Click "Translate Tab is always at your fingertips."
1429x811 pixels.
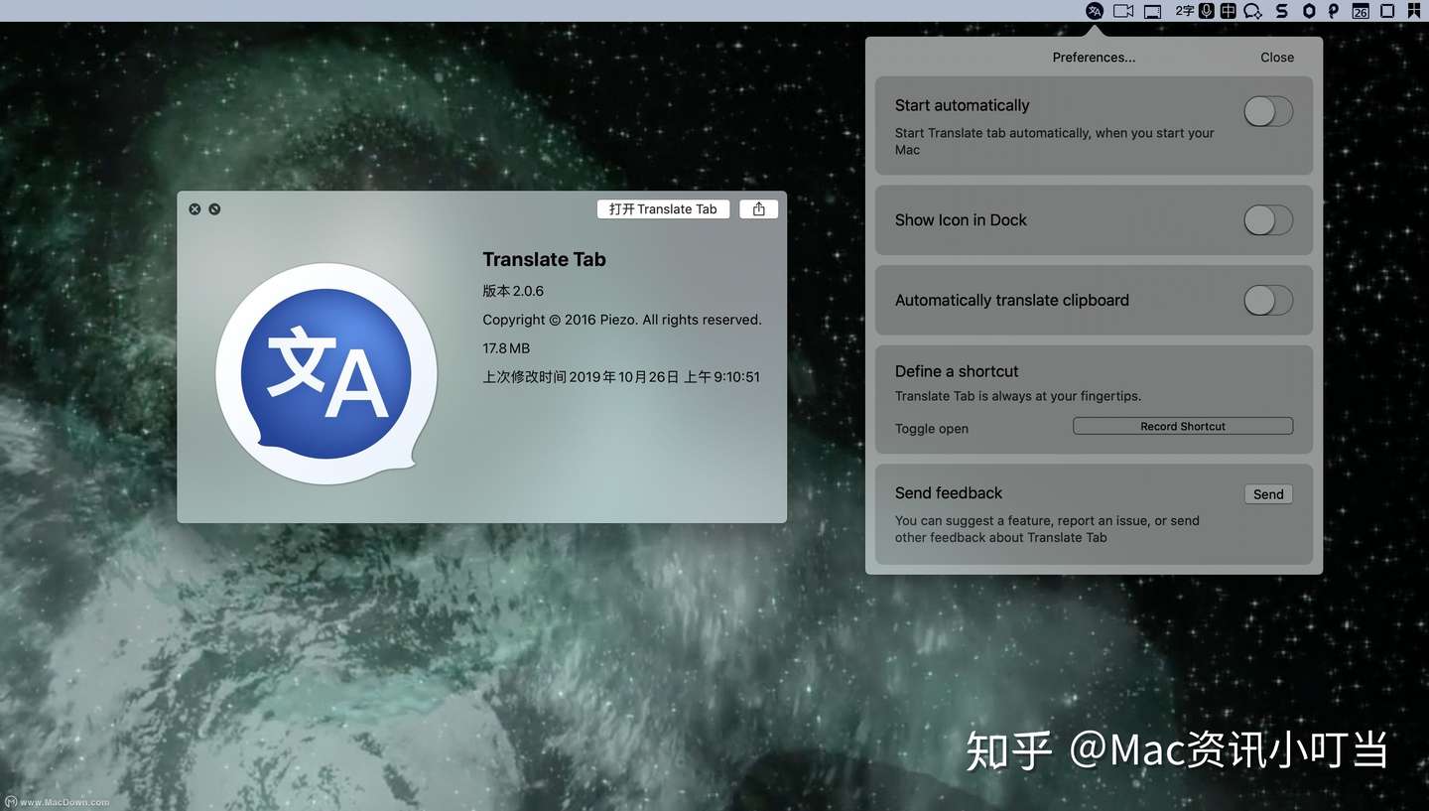1018,396
